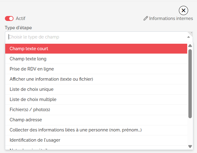This screenshot has width=197, height=153.
Task: Select Prise de RDV en ligne
Action: click(x=96, y=69)
